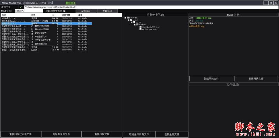Image resolution: width=279 pixels, height=138 pixels.
Task: Click the 安装所选文件 button
Action: point(256,79)
